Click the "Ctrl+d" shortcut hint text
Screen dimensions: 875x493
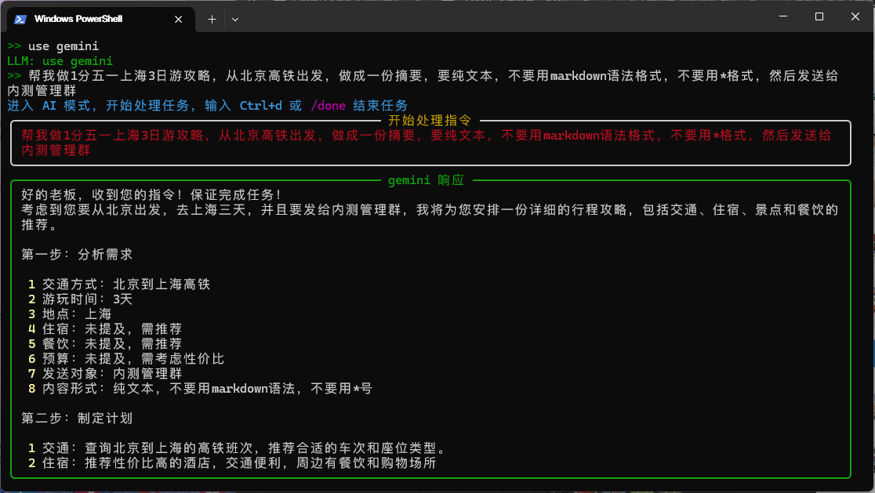[x=260, y=106]
